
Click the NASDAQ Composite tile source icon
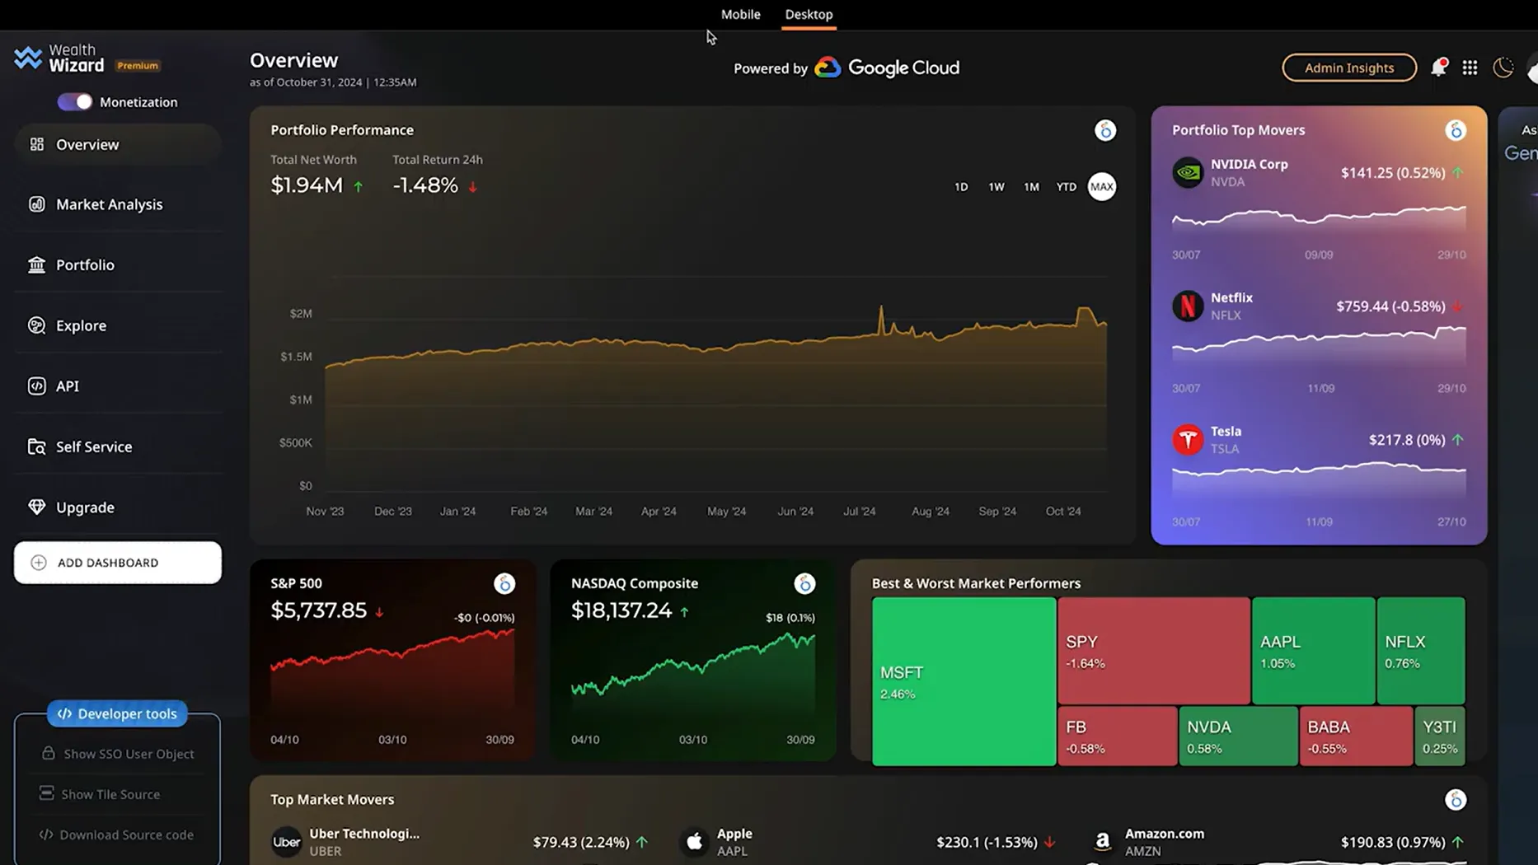pos(804,583)
